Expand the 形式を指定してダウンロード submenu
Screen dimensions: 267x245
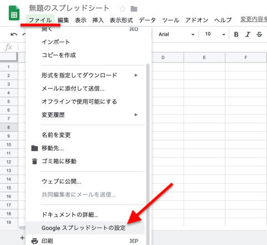click(89, 75)
